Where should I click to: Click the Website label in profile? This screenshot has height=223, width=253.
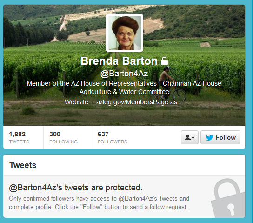76,102
